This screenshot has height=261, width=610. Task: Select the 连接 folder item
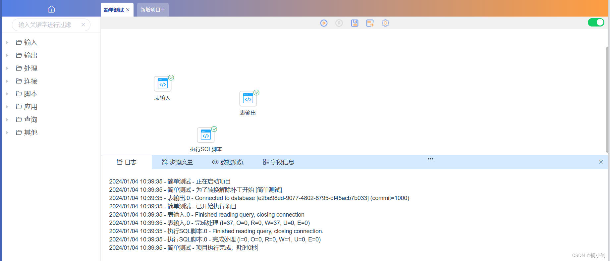[x=27, y=81]
